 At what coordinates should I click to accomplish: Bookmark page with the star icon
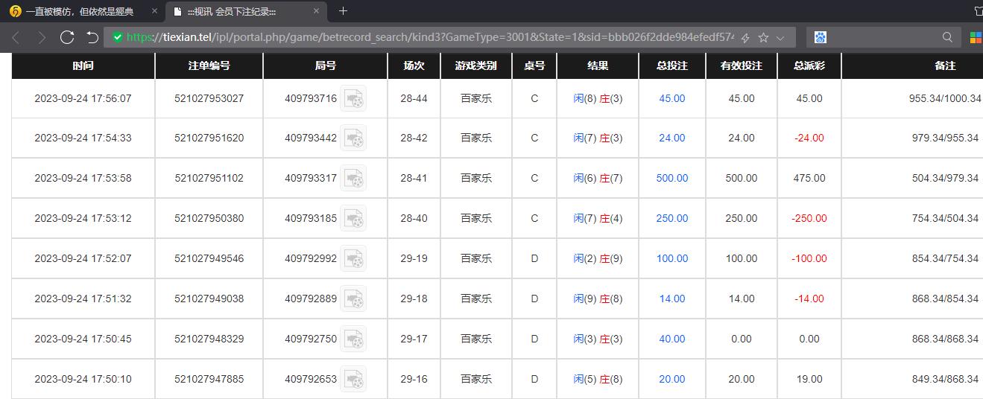(763, 37)
